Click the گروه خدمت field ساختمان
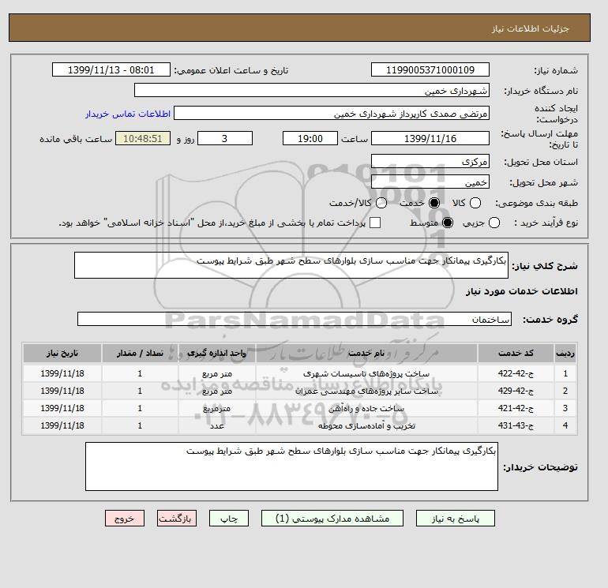This screenshot has width=608, height=588. pos(295,319)
